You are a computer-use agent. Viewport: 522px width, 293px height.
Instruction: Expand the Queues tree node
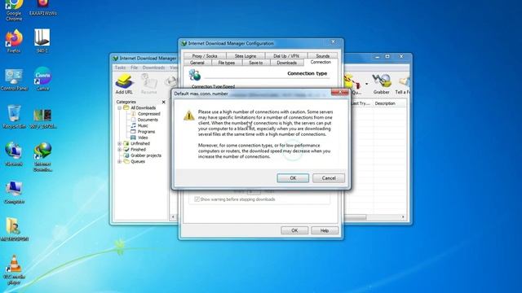click(120, 161)
